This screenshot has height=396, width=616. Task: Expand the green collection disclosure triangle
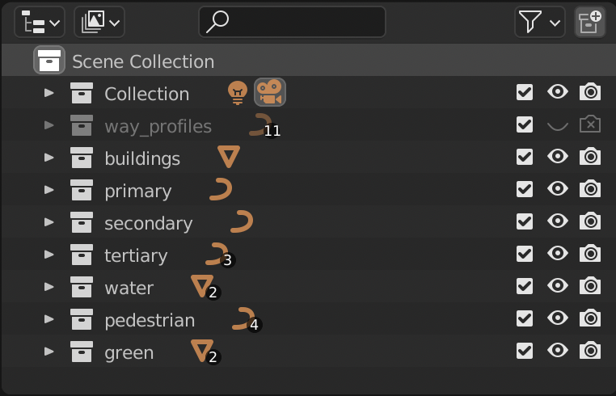(49, 352)
